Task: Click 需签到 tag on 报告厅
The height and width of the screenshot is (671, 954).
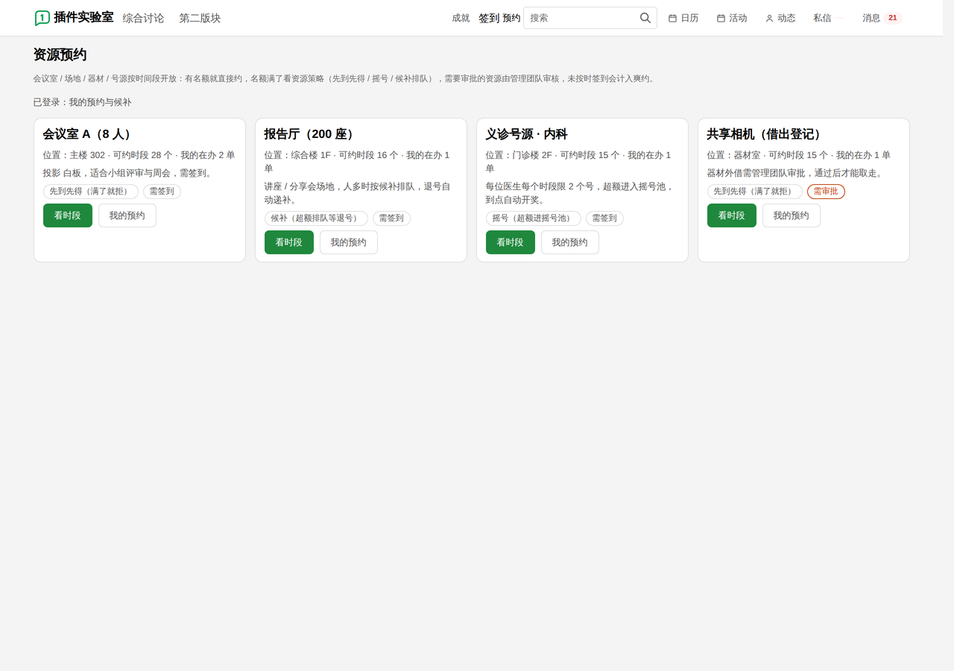Action: coord(391,218)
